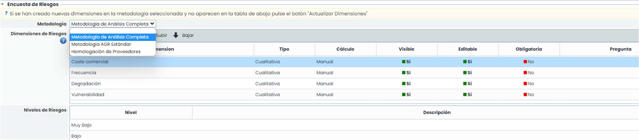Choose Metodología AGR Estándar option
The height and width of the screenshot is (140, 639).
[x=101, y=44]
